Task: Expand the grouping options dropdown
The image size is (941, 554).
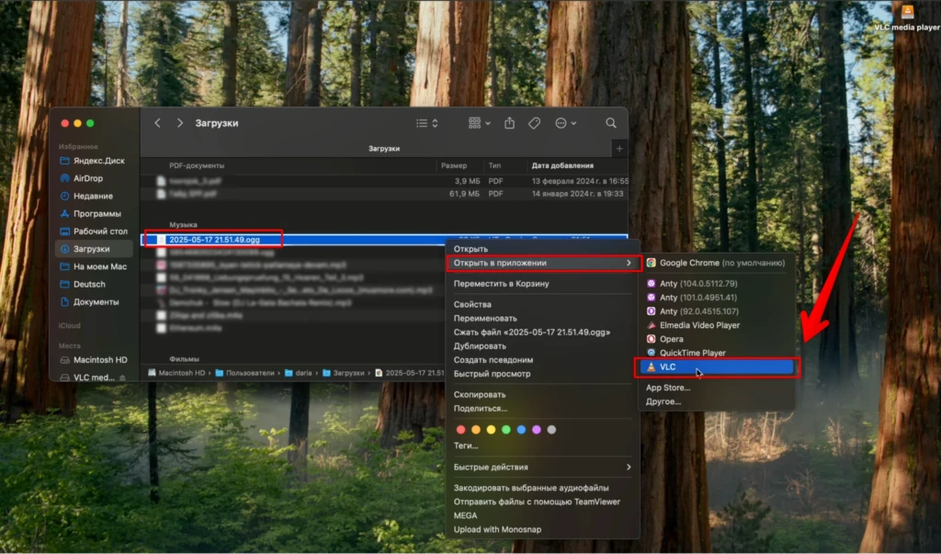Action: pos(479,123)
